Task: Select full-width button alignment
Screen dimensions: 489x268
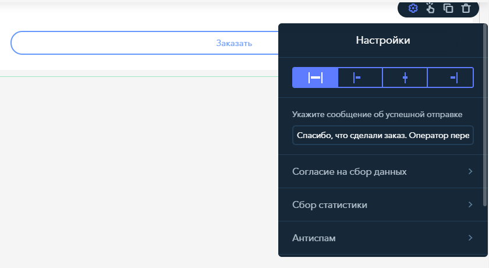Action: point(316,77)
